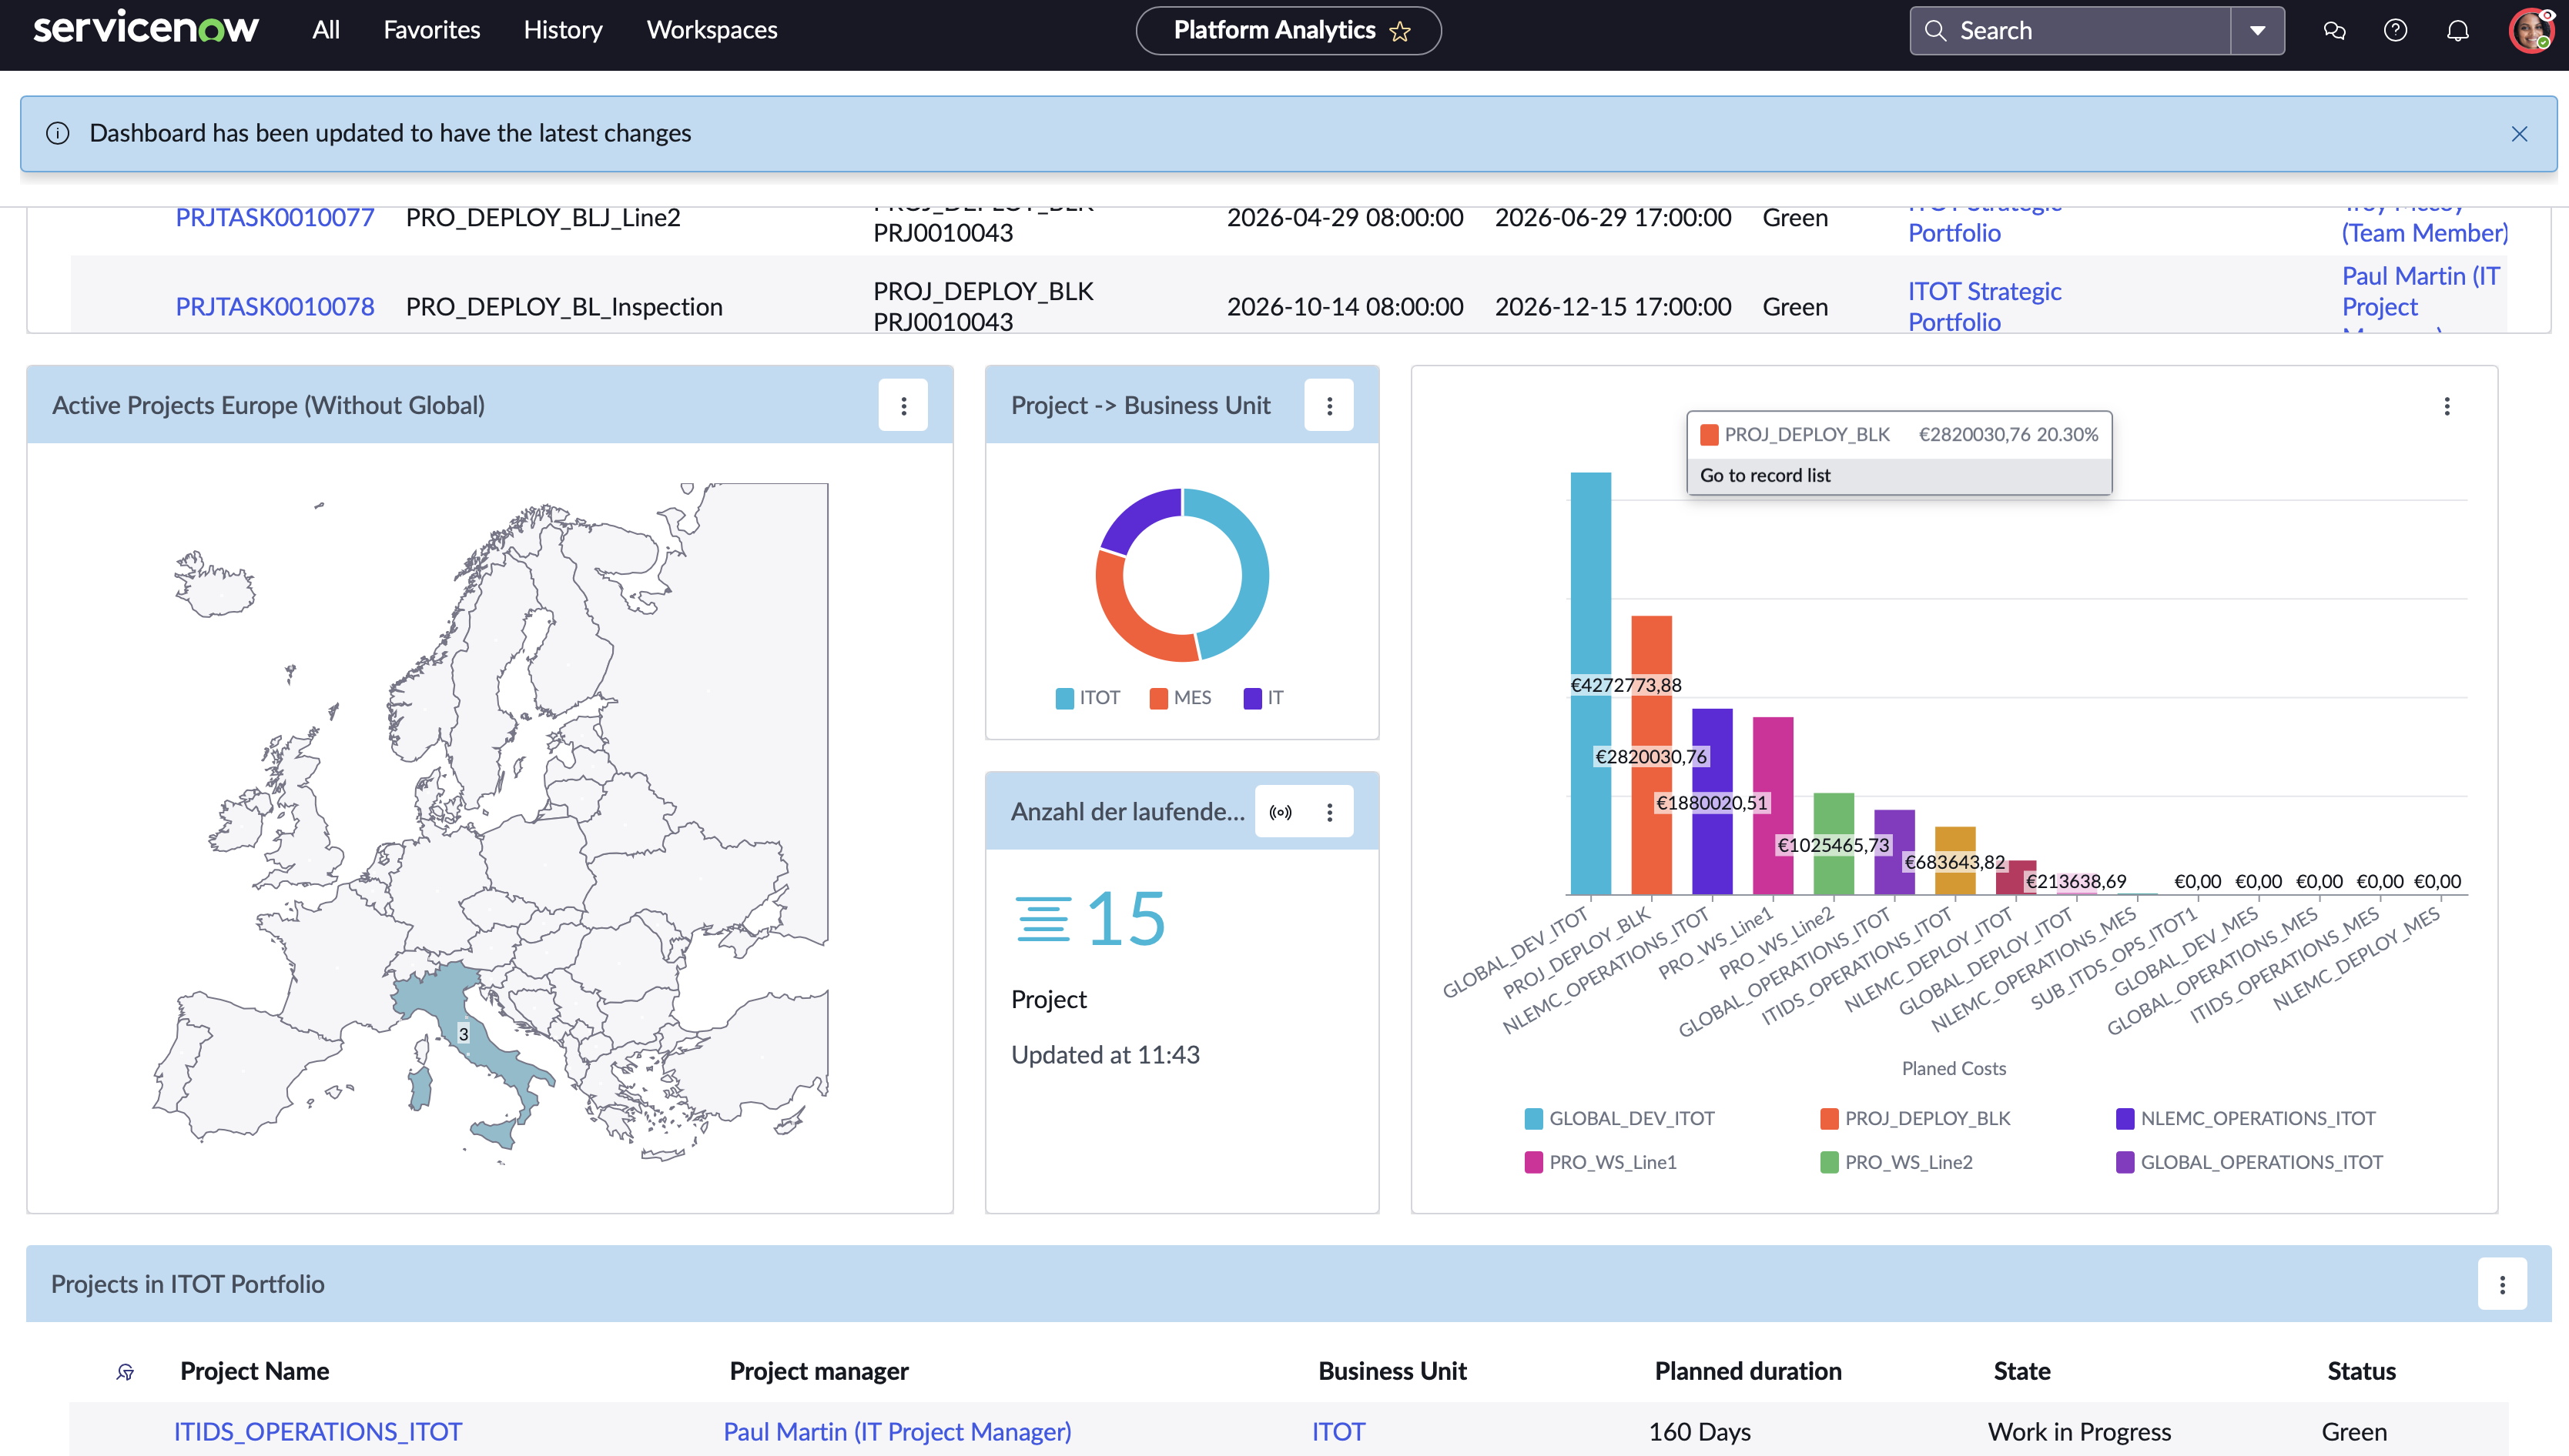2569x1456 pixels.
Task: Toggle ITOT legend in donut chart
Action: pyautogui.click(x=1087, y=698)
